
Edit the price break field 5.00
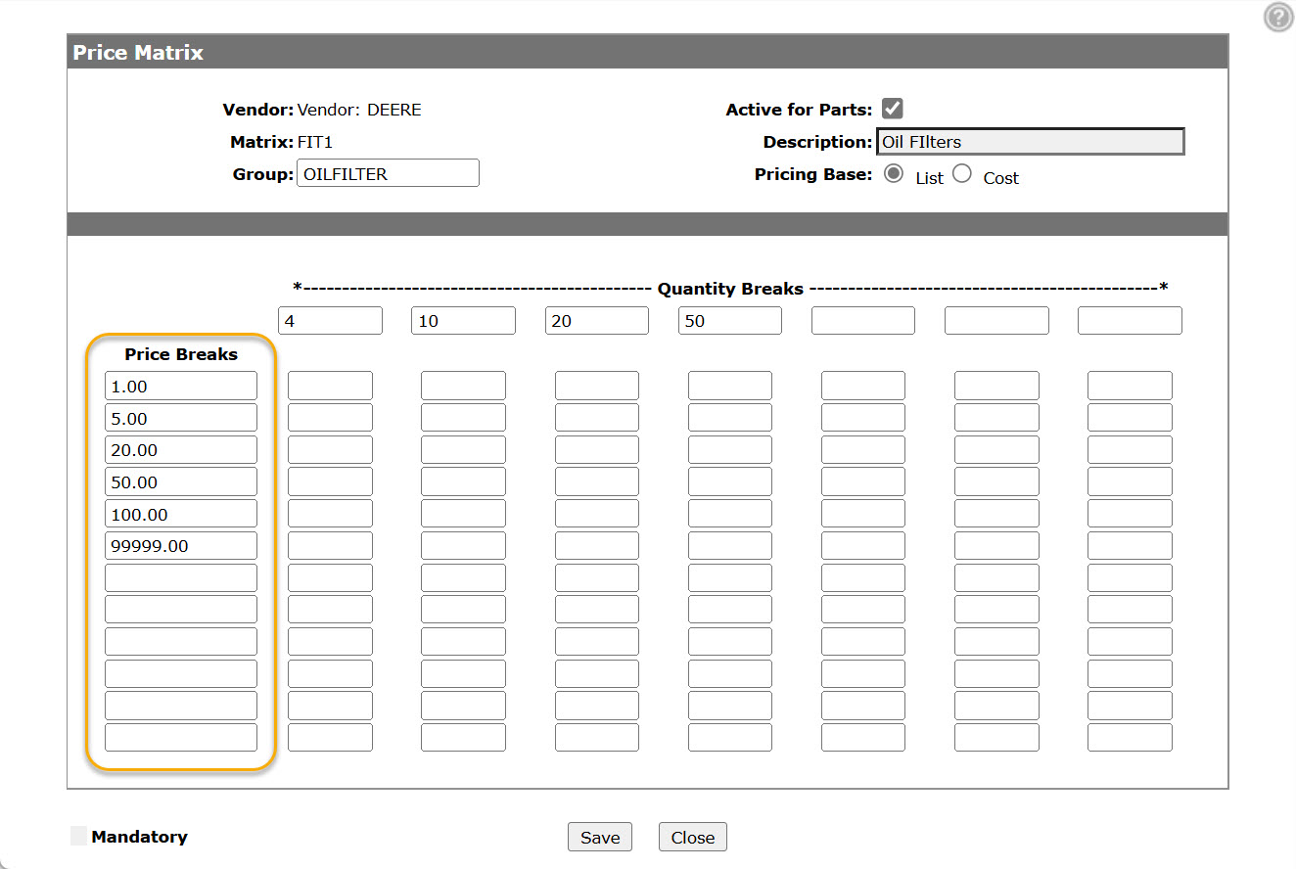tap(181, 418)
